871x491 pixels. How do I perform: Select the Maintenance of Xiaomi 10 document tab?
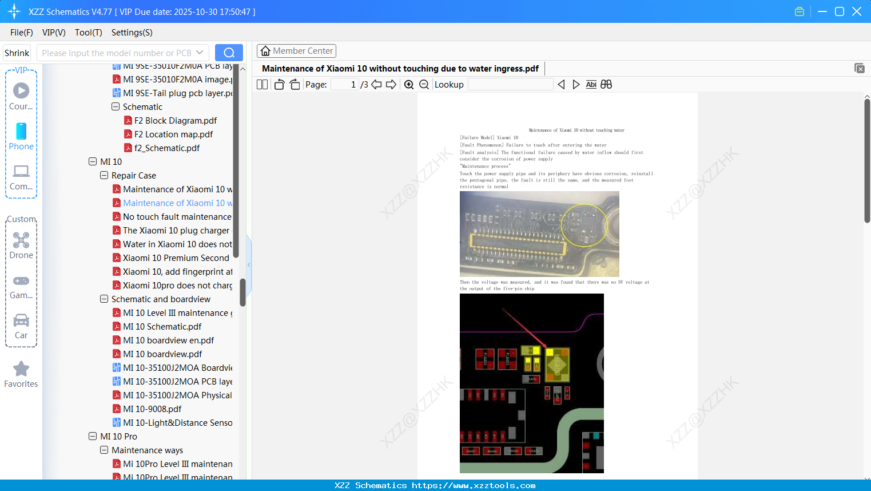coord(400,69)
